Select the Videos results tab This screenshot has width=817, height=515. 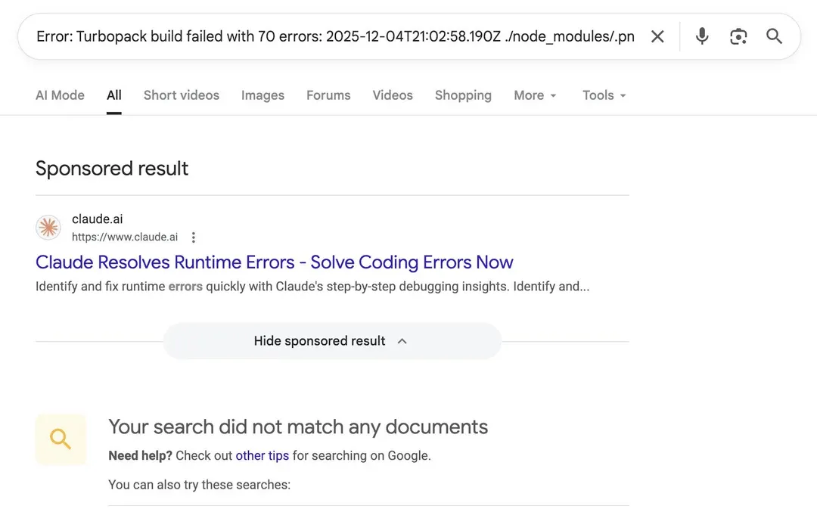(393, 95)
